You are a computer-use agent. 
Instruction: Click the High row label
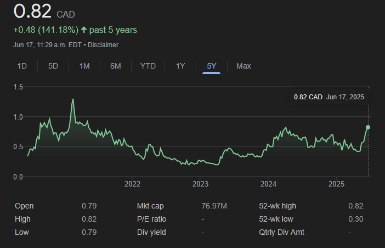[x=22, y=219]
